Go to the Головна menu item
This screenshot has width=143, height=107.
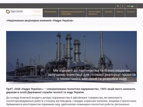(x=37, y=12)
